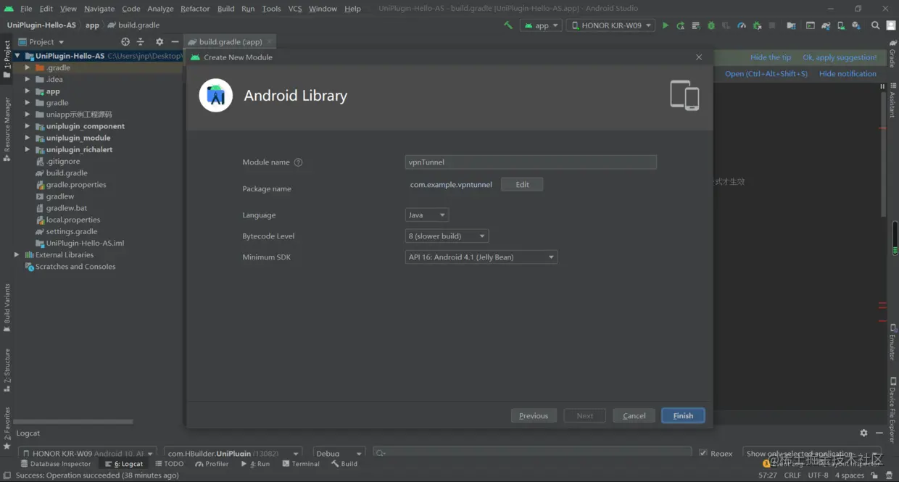Image resolution: width=899 pixels, height=482 pixels.
Task: Open the Project panel gear settings
Action: [159, 42]
